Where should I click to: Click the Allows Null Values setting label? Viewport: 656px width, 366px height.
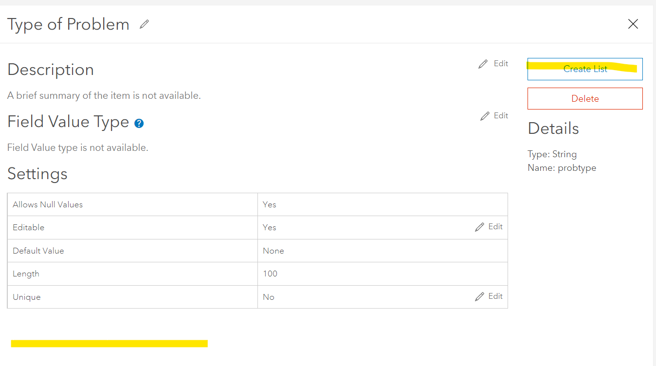[48, 204]
